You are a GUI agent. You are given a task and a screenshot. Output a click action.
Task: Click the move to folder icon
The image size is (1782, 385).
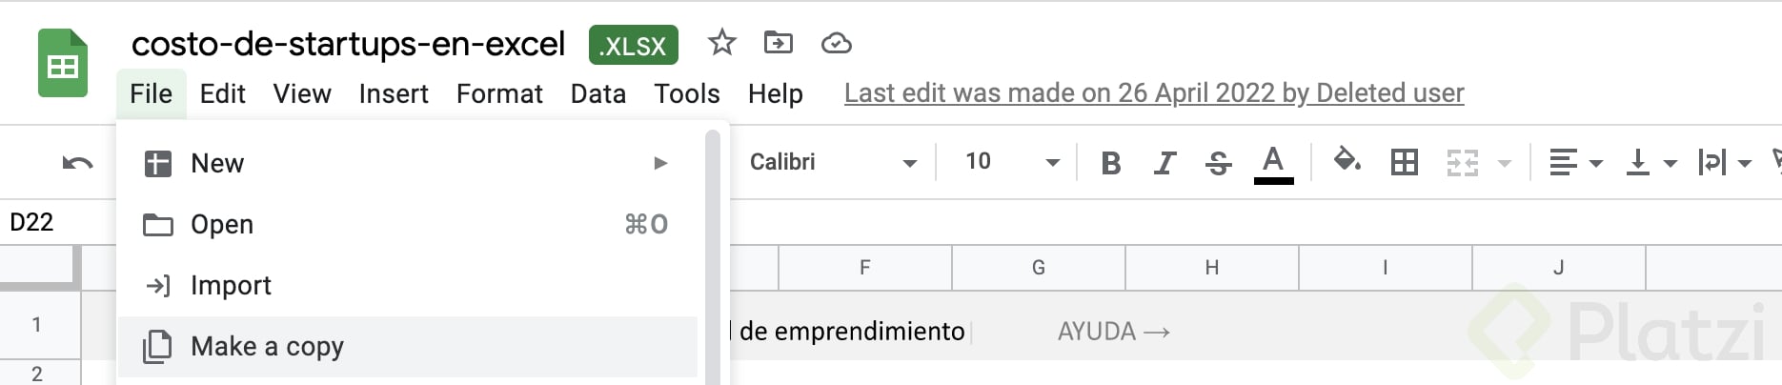tap(779, 43)
